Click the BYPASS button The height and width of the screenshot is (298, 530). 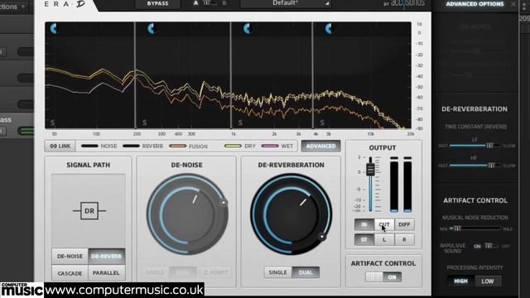[158, 3]
